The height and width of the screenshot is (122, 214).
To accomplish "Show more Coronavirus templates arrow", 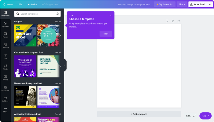I will click(x=60, y=66).
